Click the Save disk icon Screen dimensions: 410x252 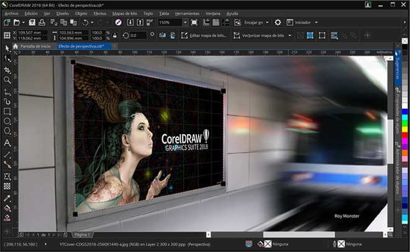tap(32, 22)
